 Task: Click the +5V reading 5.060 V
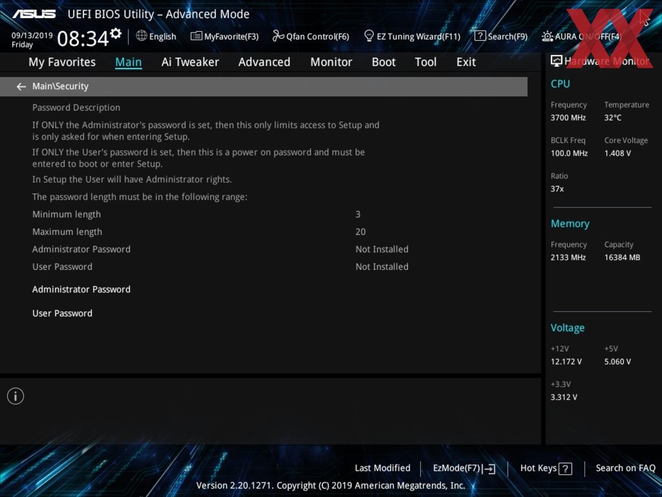(617, 362)
